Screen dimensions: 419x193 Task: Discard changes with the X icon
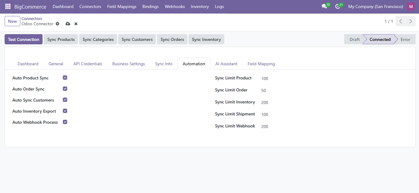(76, 24)
